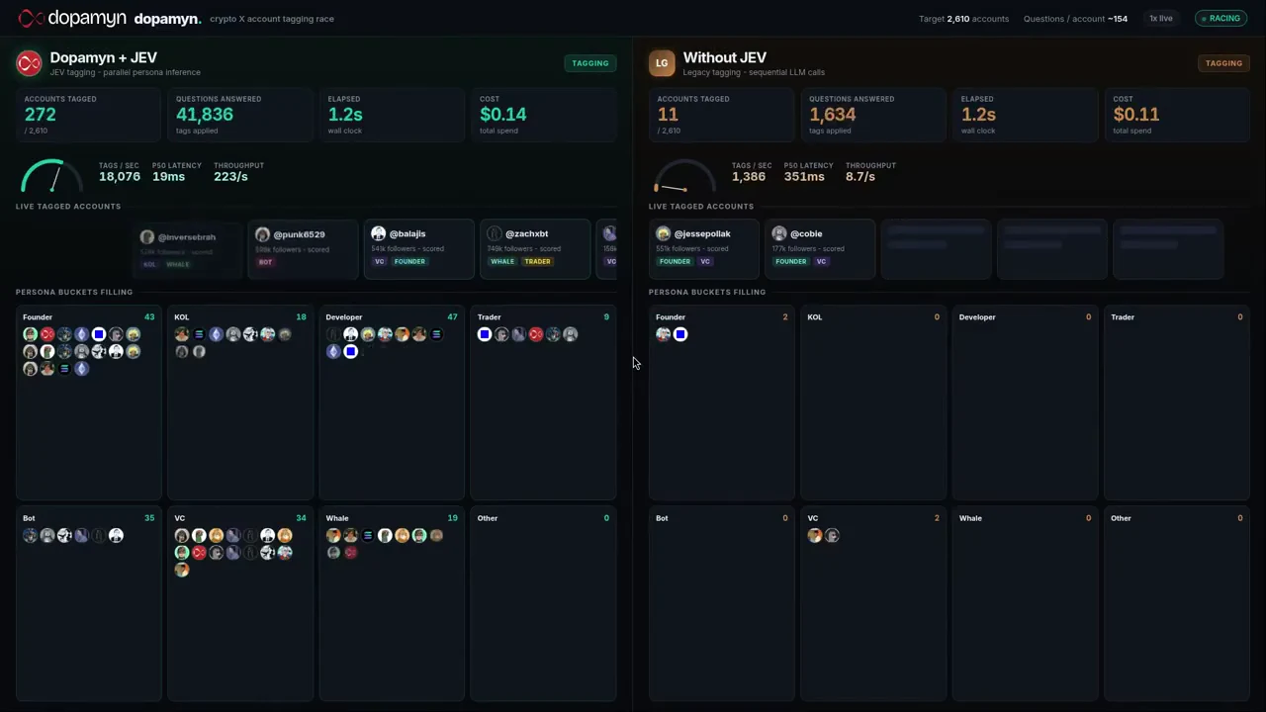The width and height of the screenshot is (1266, 712).
Task: Select Solana striped avatar in Dopamyn KOL bucket
Action: [199, 334]
